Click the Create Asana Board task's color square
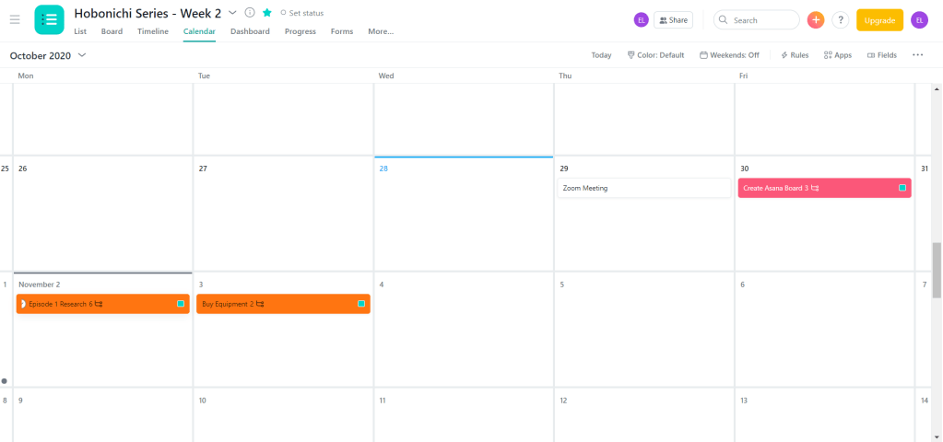 click(902, 188)
